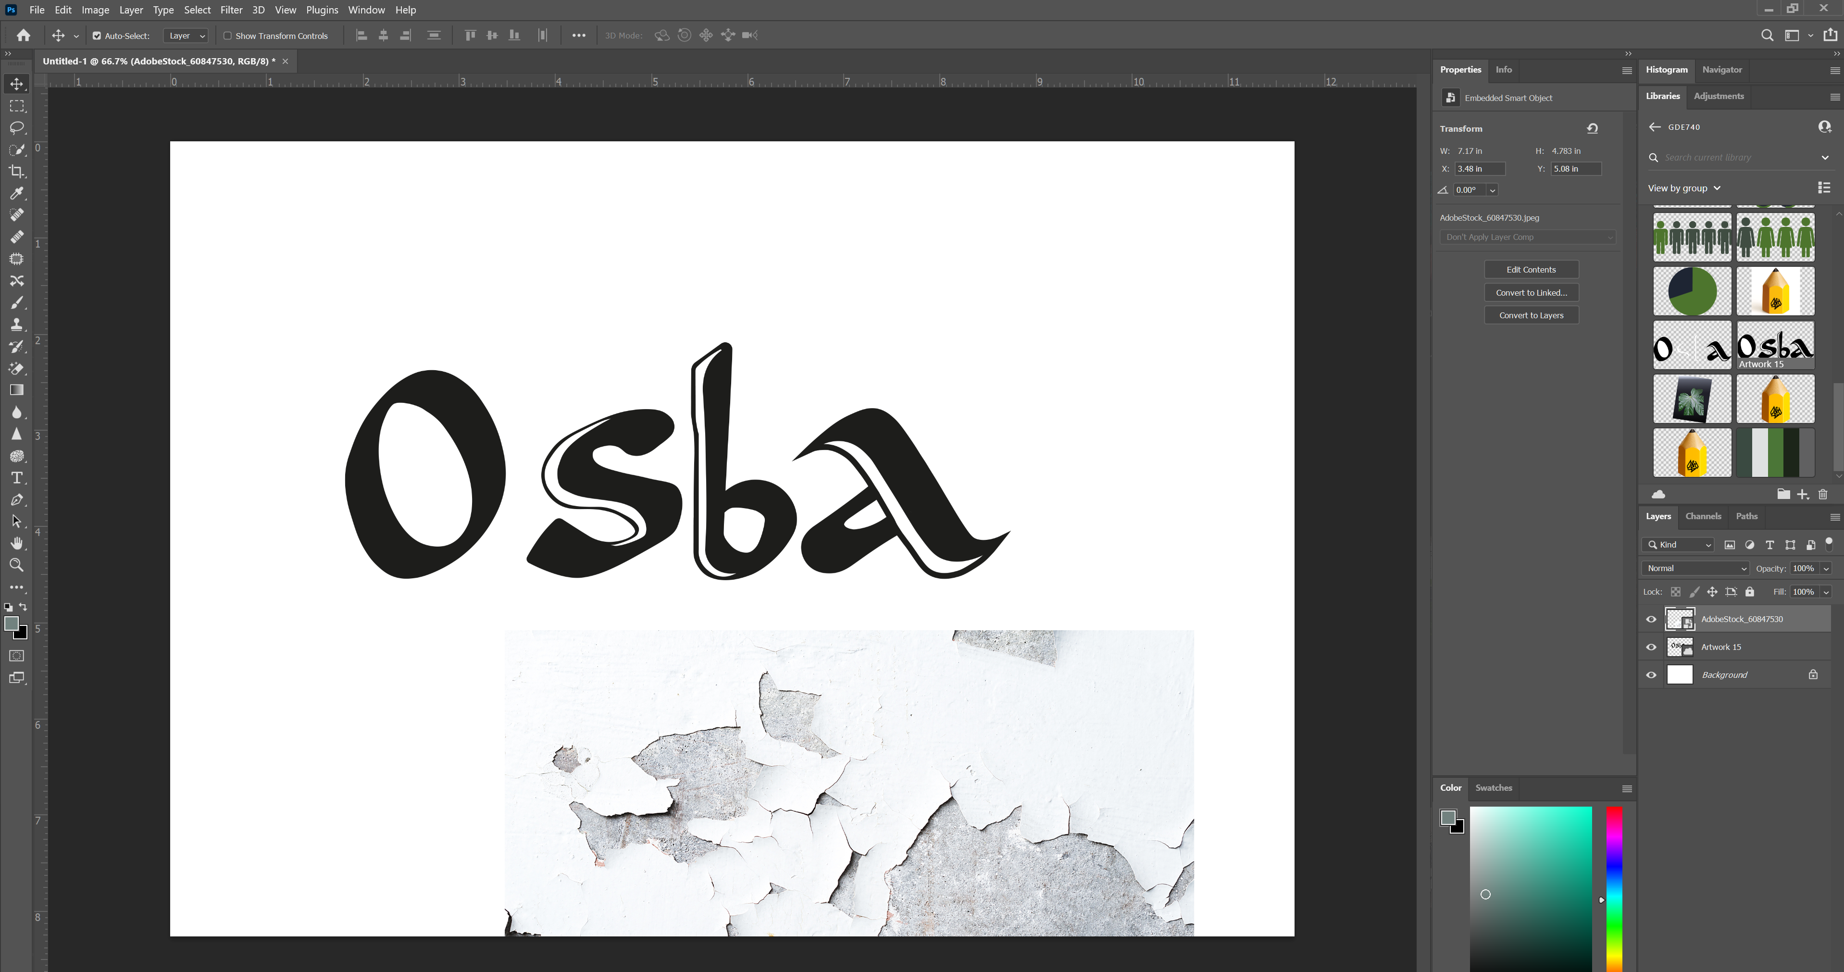Select the Zoom tool in toolbar
The height and width of the screenshot is (972, 1844).
coord(16,565)
